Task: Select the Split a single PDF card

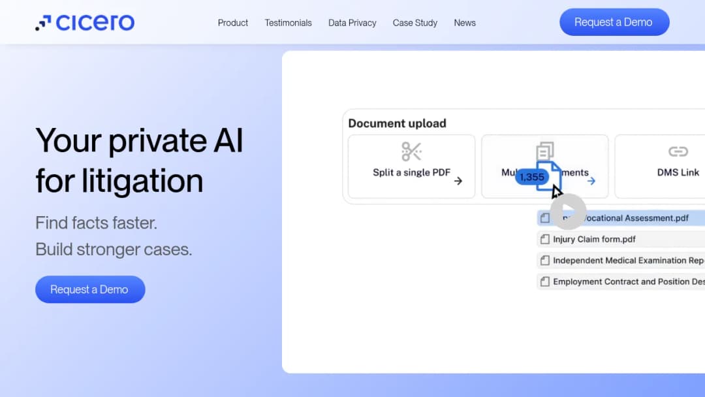Action: tap(411, 167)
